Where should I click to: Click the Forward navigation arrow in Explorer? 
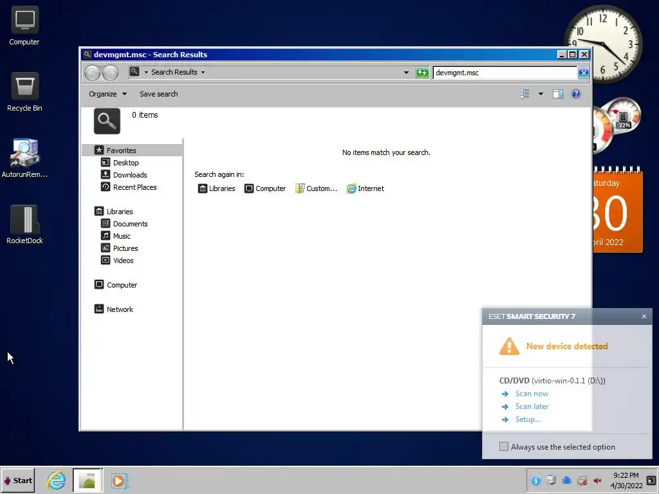pos(111,73)
